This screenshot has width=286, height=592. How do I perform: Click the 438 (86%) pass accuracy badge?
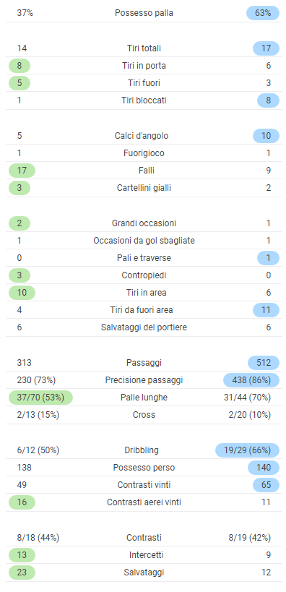[x=251, y=380]
